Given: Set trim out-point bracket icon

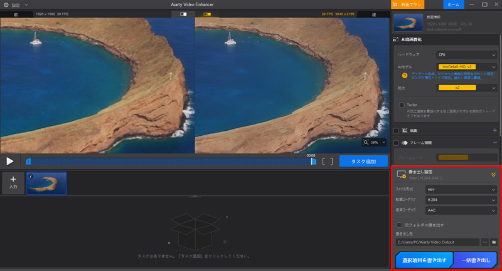Looking at the screenshot, I should coord(331,161).
